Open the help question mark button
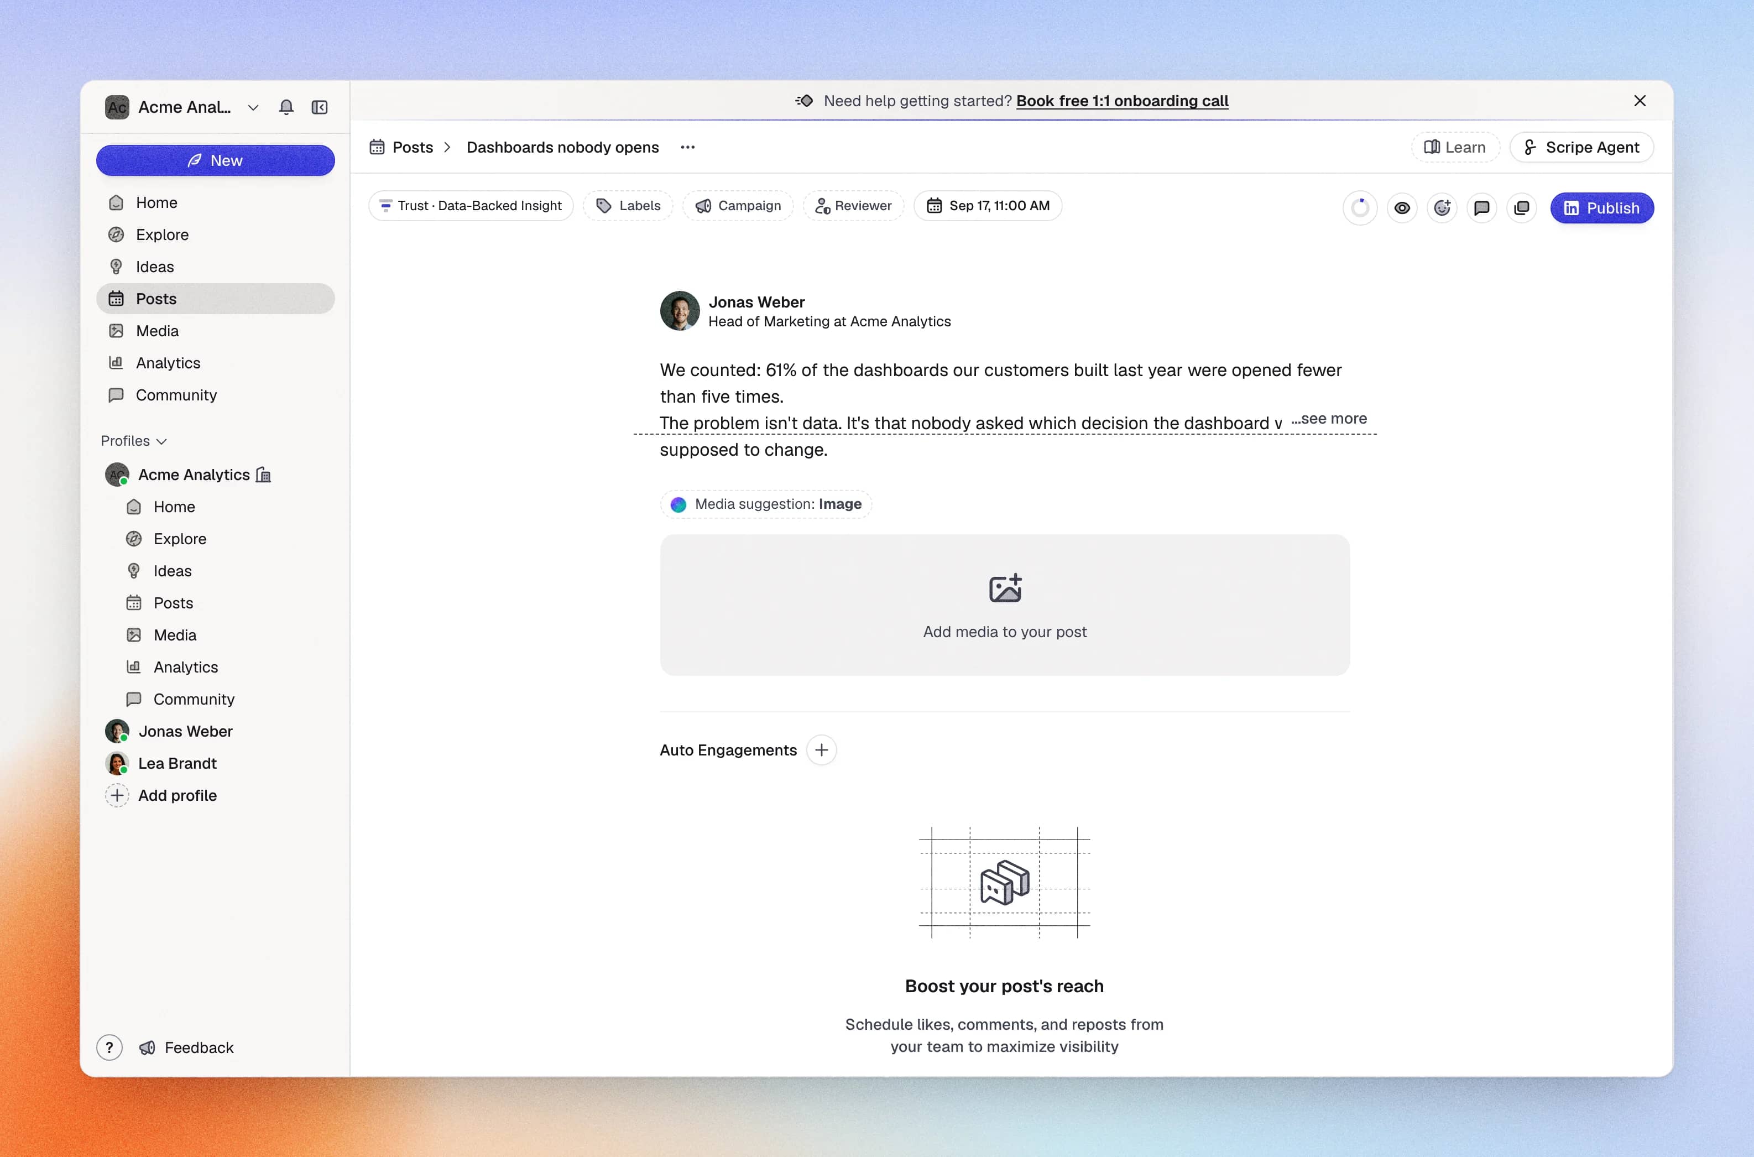 [x=109, y=1047]
